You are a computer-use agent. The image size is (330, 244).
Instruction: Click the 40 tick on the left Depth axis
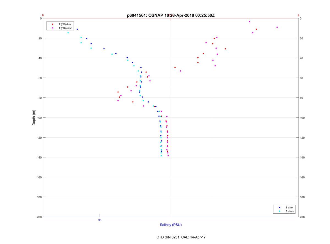tap(40, 58)
